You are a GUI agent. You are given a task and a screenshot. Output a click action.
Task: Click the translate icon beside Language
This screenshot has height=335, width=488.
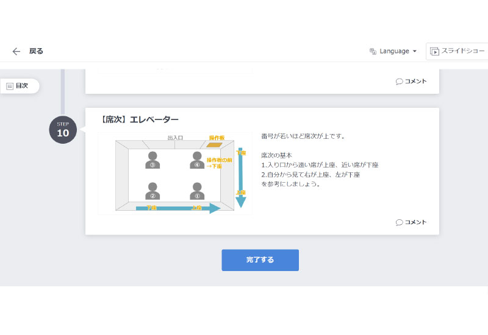tap(373, 51)
